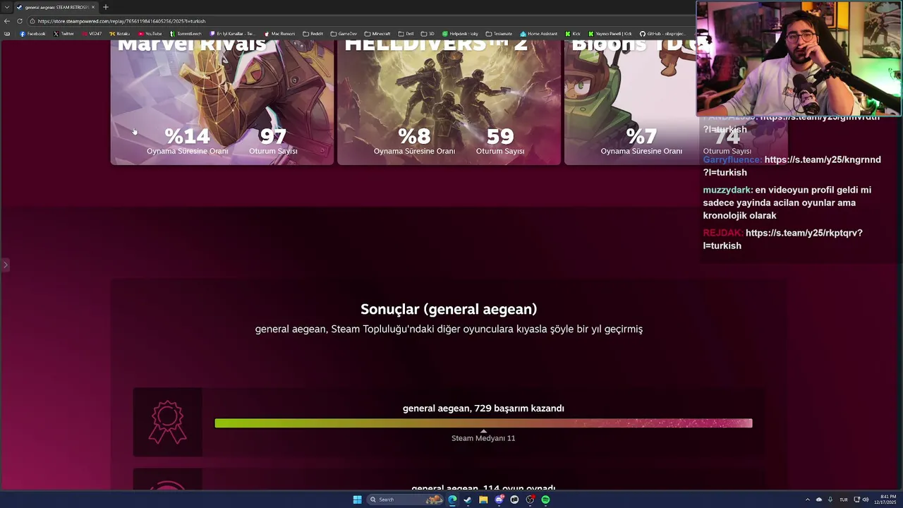The image size is (903, 508).
Task: Click the Marvel Rivals game card
Action: click(x=222, y=102)
